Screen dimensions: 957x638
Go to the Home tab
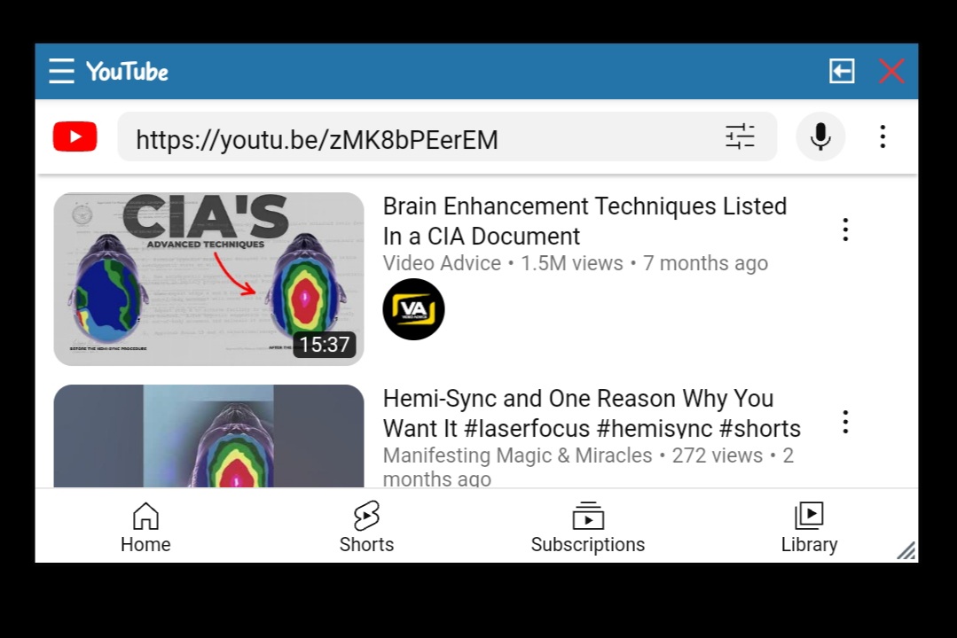click(x=145, y=527)
